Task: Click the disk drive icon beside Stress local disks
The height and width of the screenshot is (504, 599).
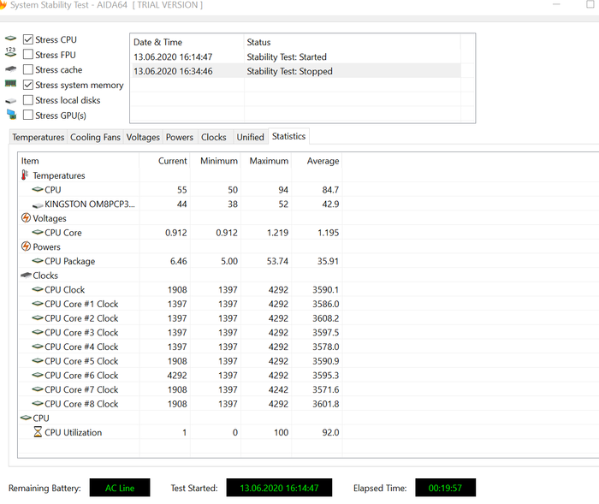Action: (10, 101)
